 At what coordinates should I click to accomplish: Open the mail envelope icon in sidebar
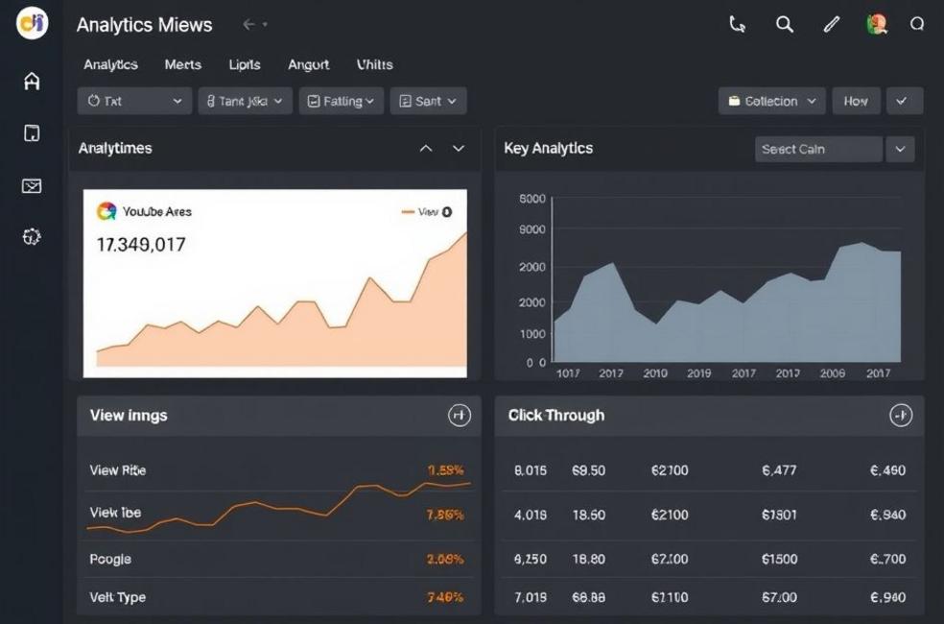32,185
